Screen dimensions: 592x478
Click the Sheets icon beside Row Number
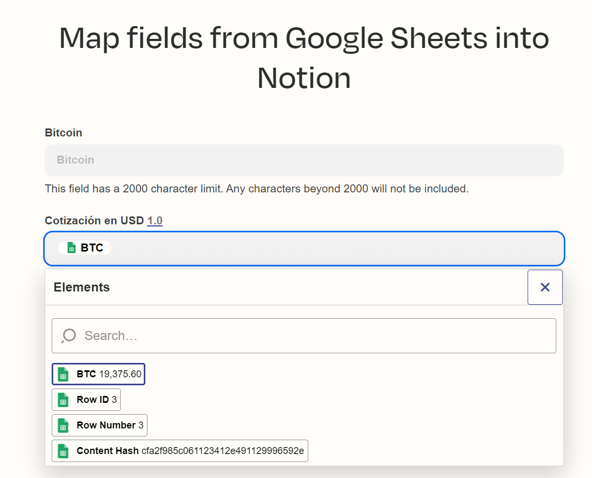(x=63, y=425)
